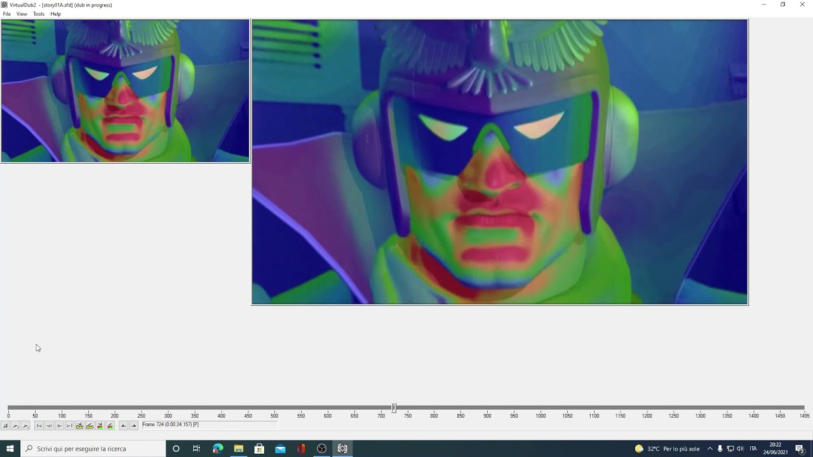Open File Explorer from the taskbar
This screenshot has height=457, width=813.
point(239,449)
